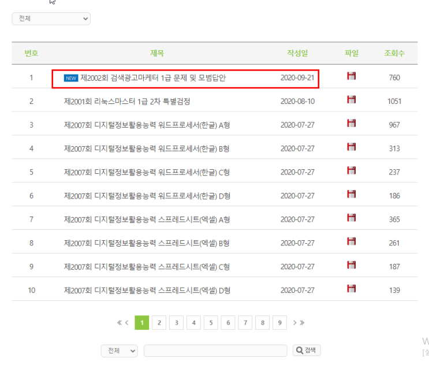
Task: Download file for 워드프로세서(한글) D형 row
Action: (x=351, y=194)
